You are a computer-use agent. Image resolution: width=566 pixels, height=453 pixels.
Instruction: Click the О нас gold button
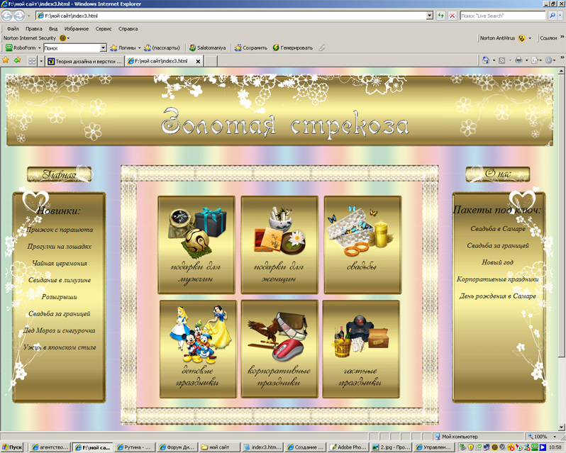click(498, 174)
